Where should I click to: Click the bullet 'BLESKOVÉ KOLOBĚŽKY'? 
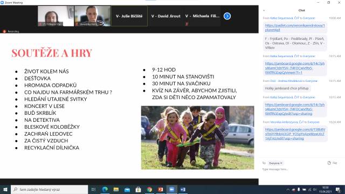pos(52,127)
